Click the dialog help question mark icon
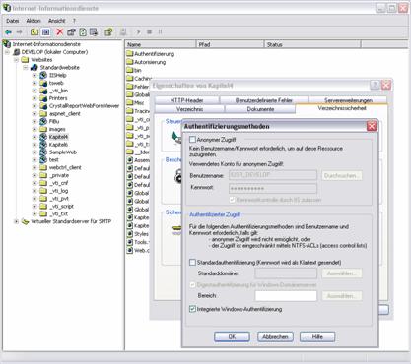The image size is (411, 364). pyautogui.click(x=375, y=86)
